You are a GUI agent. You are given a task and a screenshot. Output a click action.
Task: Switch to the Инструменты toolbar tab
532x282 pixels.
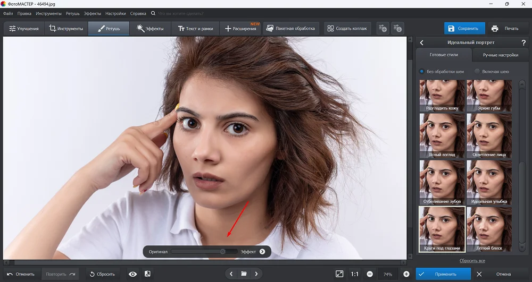(x=66, y=29)
